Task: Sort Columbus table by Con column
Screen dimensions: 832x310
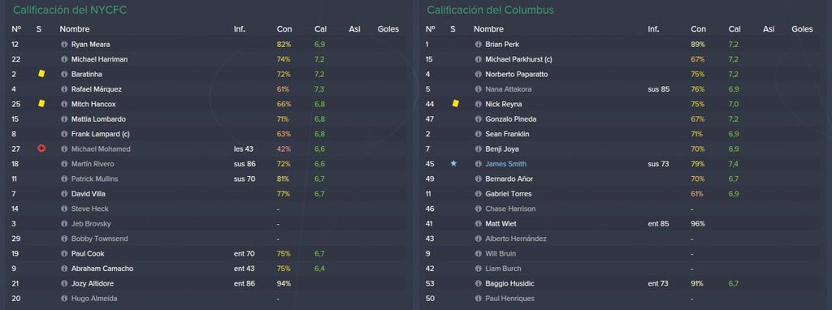Action: pyautogui.click(x=698, y=29)
